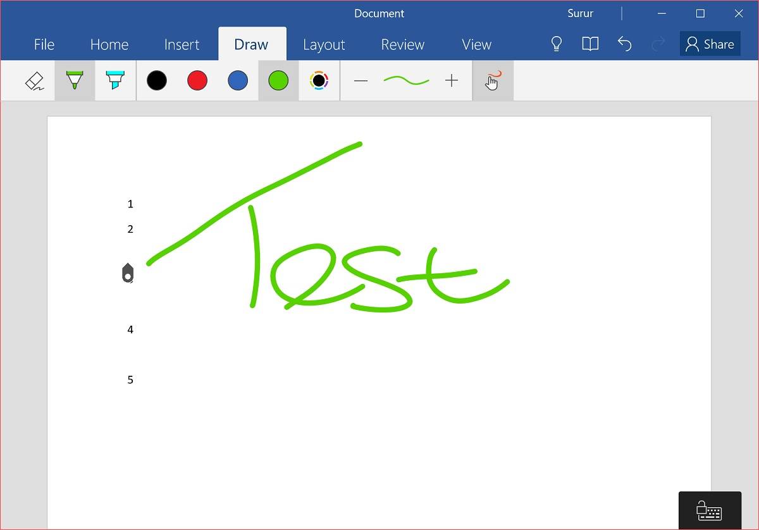Enable Draw with Touch mode

(493, 80)
